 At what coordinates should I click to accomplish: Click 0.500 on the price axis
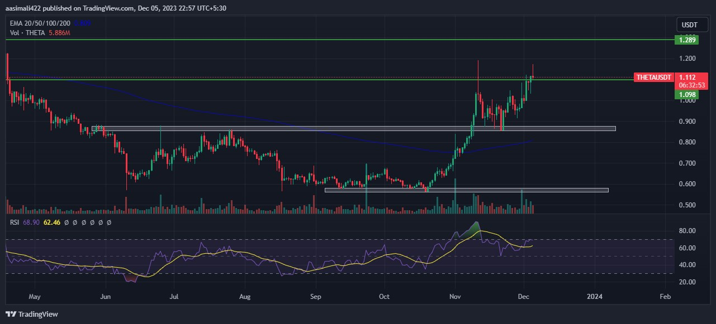pos(687,205)
